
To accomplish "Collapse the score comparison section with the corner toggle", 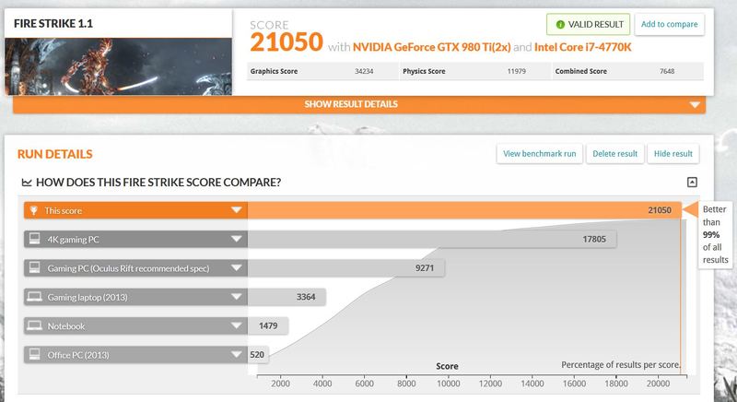I will click(x=692, y=182).
